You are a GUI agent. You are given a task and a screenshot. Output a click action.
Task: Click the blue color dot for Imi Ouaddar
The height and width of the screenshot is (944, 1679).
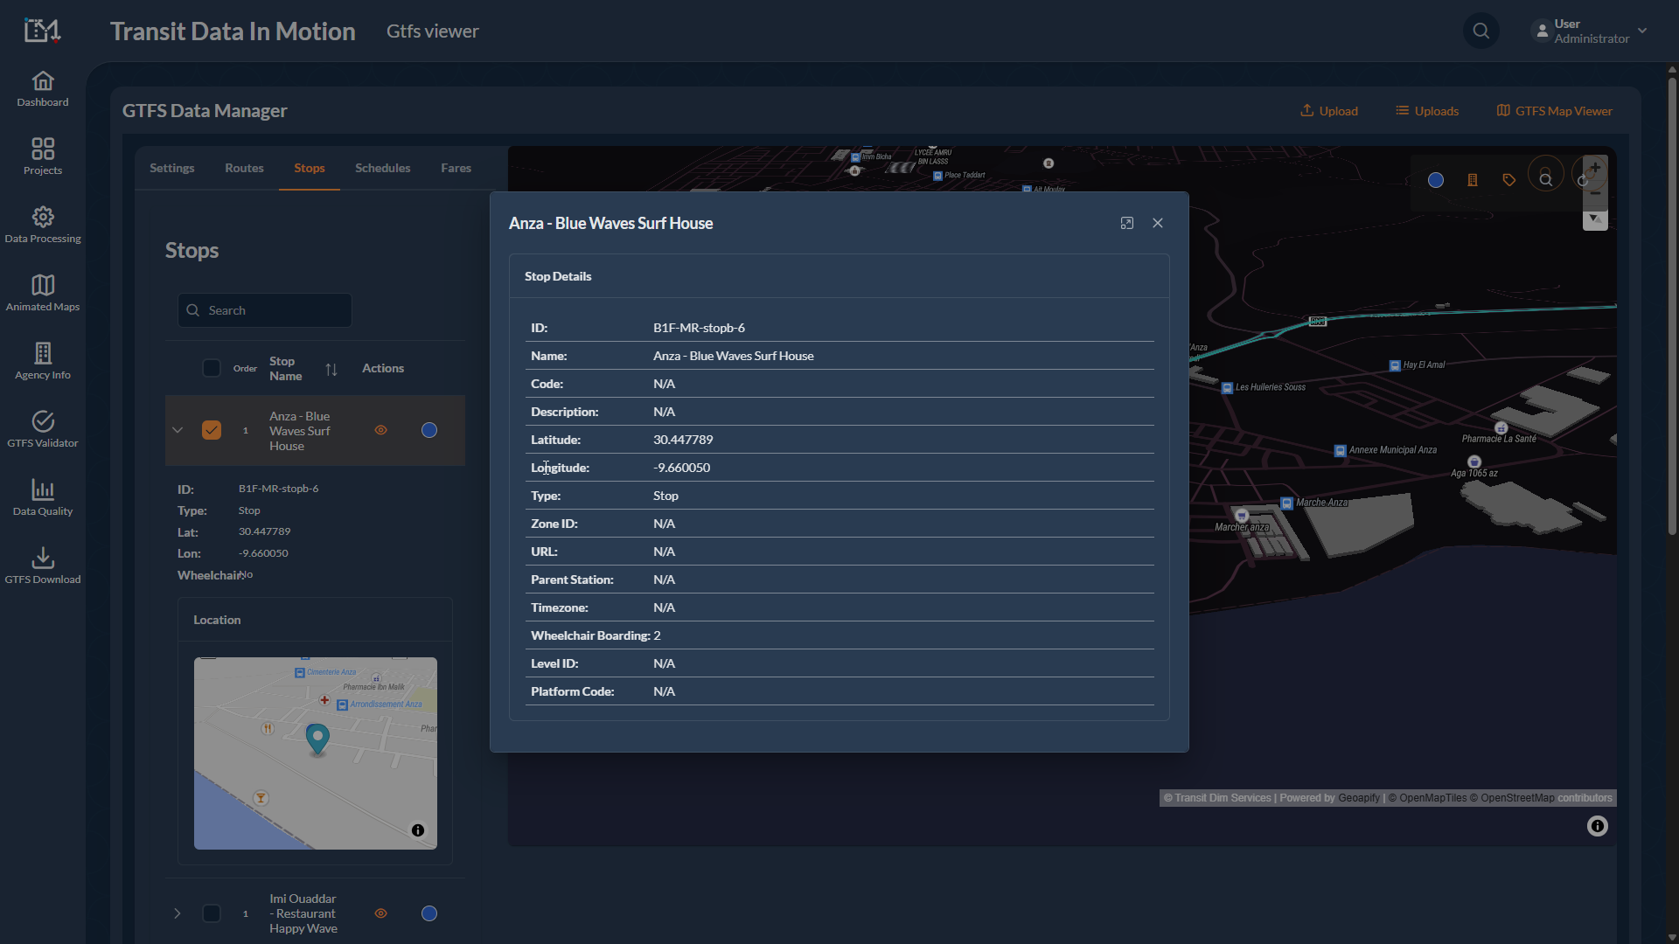pyautogui.click(x=429, y=913)
